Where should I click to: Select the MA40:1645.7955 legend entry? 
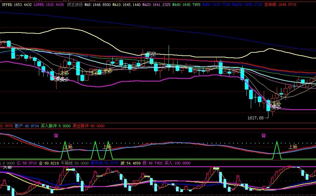click(186, 5)
